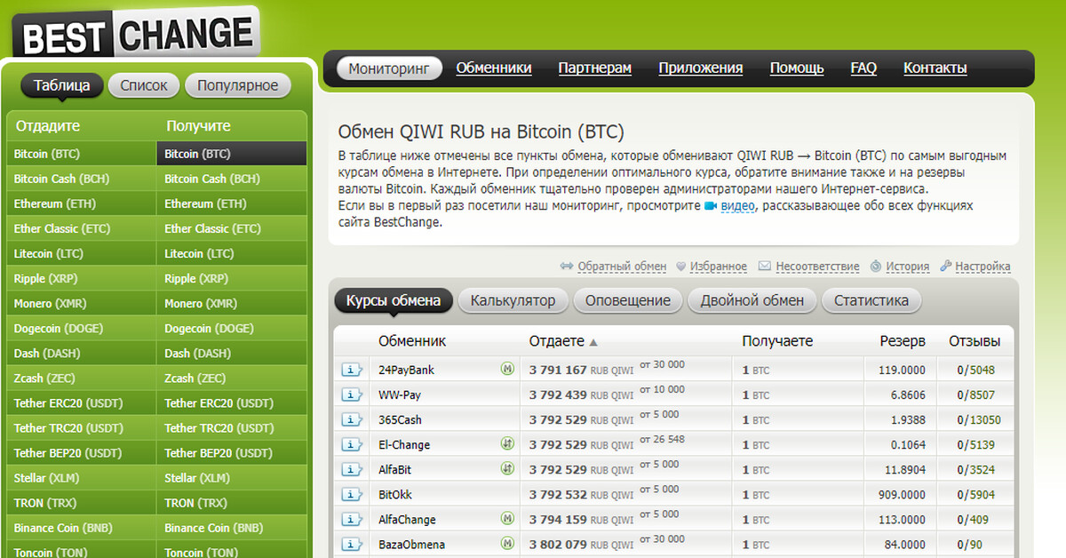
Task: Select Tether TRC20 (USDT) in Получите column
Action: coord(232,427)
